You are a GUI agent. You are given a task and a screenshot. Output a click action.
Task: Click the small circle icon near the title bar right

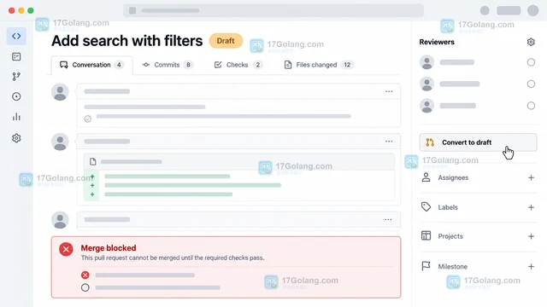coord(485,10)
